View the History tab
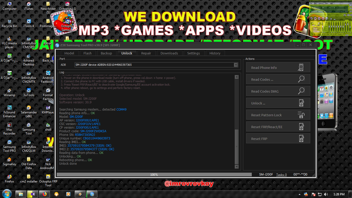Screen dimensions: 352x198 (215, 53)
